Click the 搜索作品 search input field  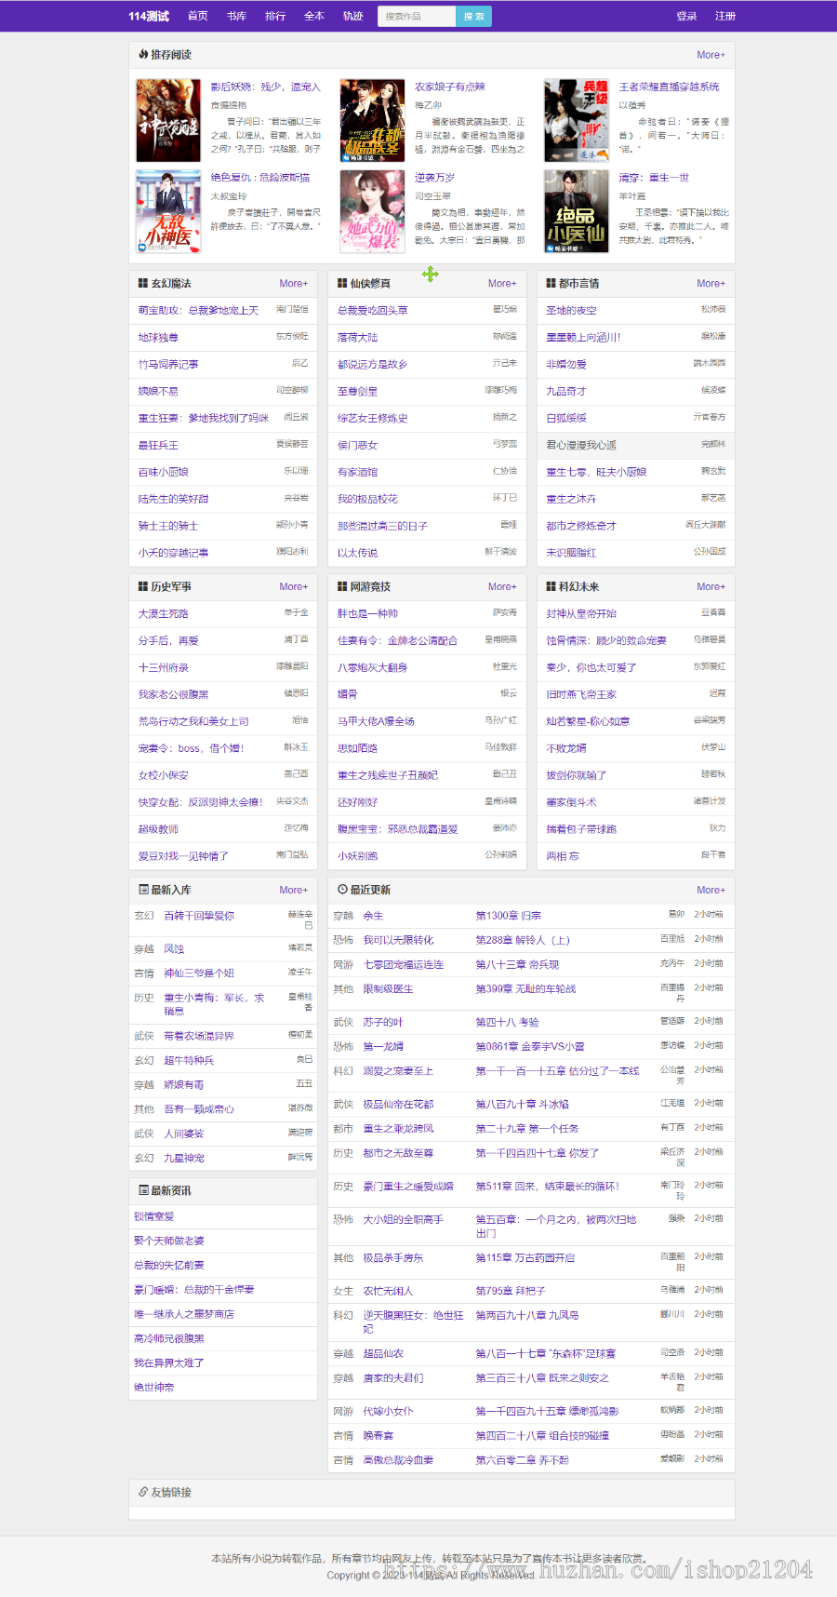click(x=417, y=16)
